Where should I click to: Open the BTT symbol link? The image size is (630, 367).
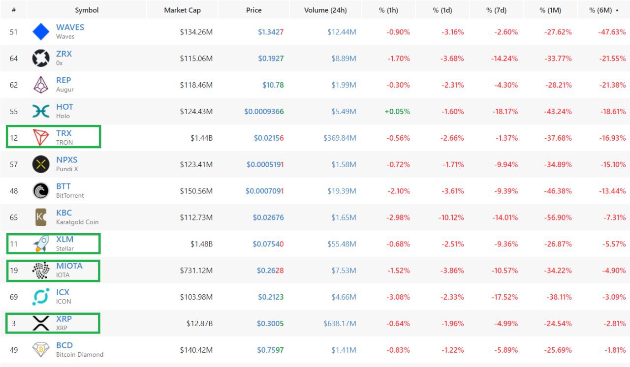[63, 186]
